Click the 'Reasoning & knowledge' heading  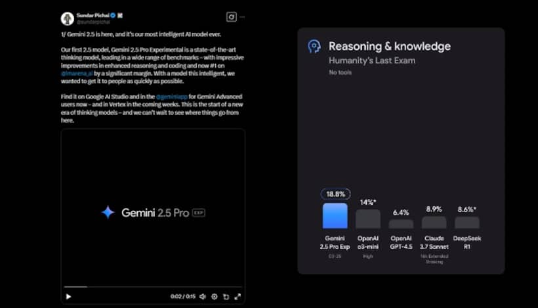point(390,47)
